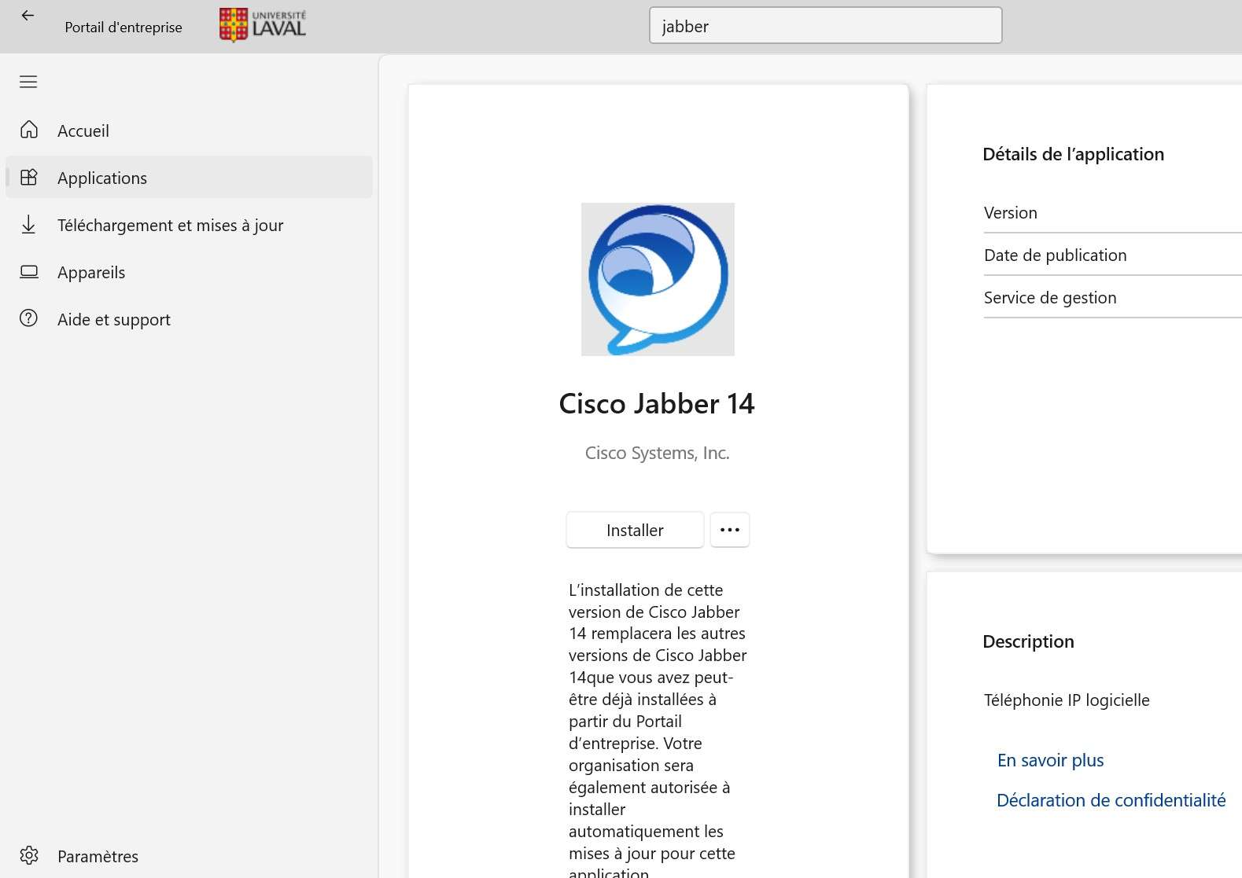Open Appareils via the laptop icon
Screen dimensions: 1242x878
point(29,272)
